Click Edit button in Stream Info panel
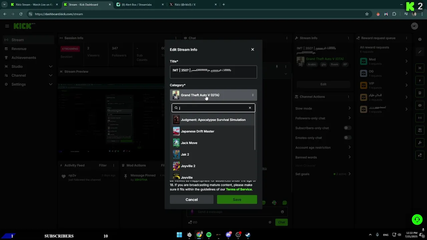Viewport: 427px width, 240px height. 323,84
